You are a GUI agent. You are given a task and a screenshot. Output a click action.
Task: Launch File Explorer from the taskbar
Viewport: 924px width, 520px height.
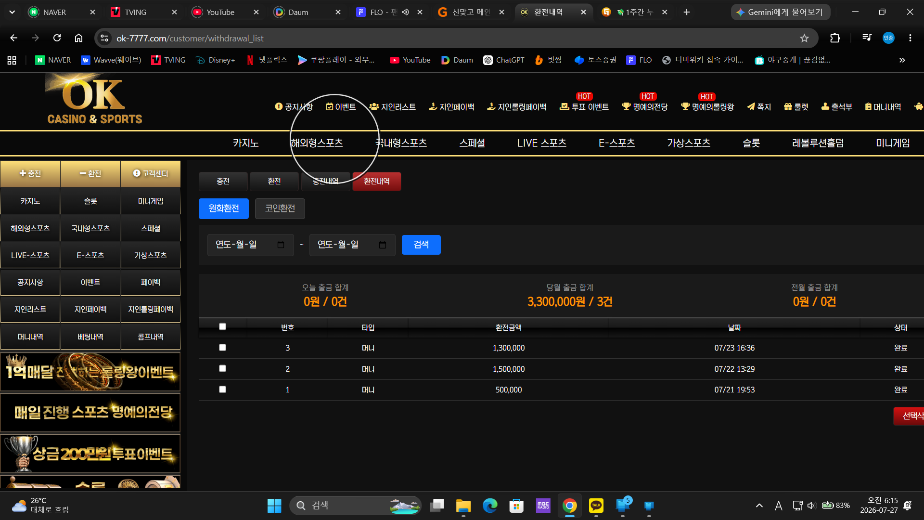[x=463, y=506]
